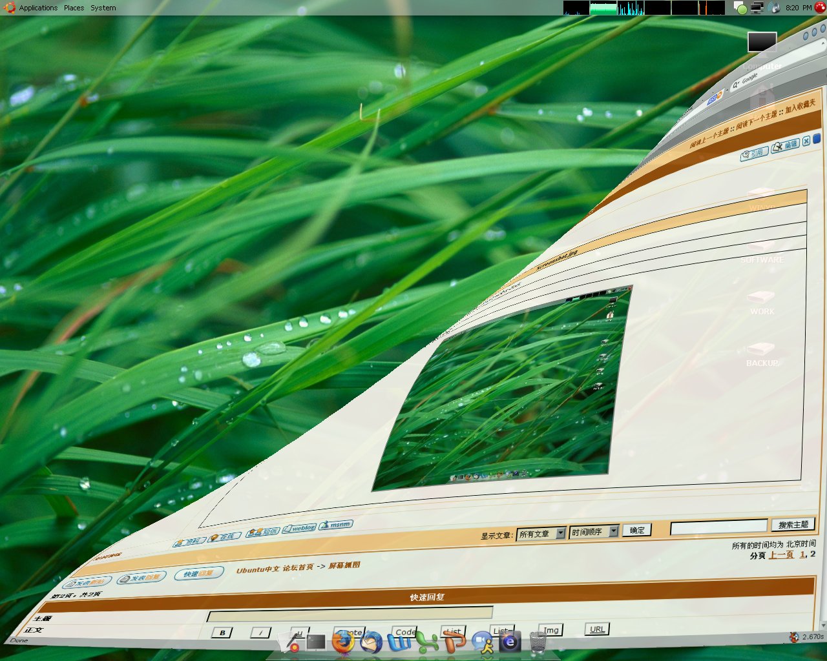
Task: Click the 发表回复 post reply button
Action: click(141, 578)
